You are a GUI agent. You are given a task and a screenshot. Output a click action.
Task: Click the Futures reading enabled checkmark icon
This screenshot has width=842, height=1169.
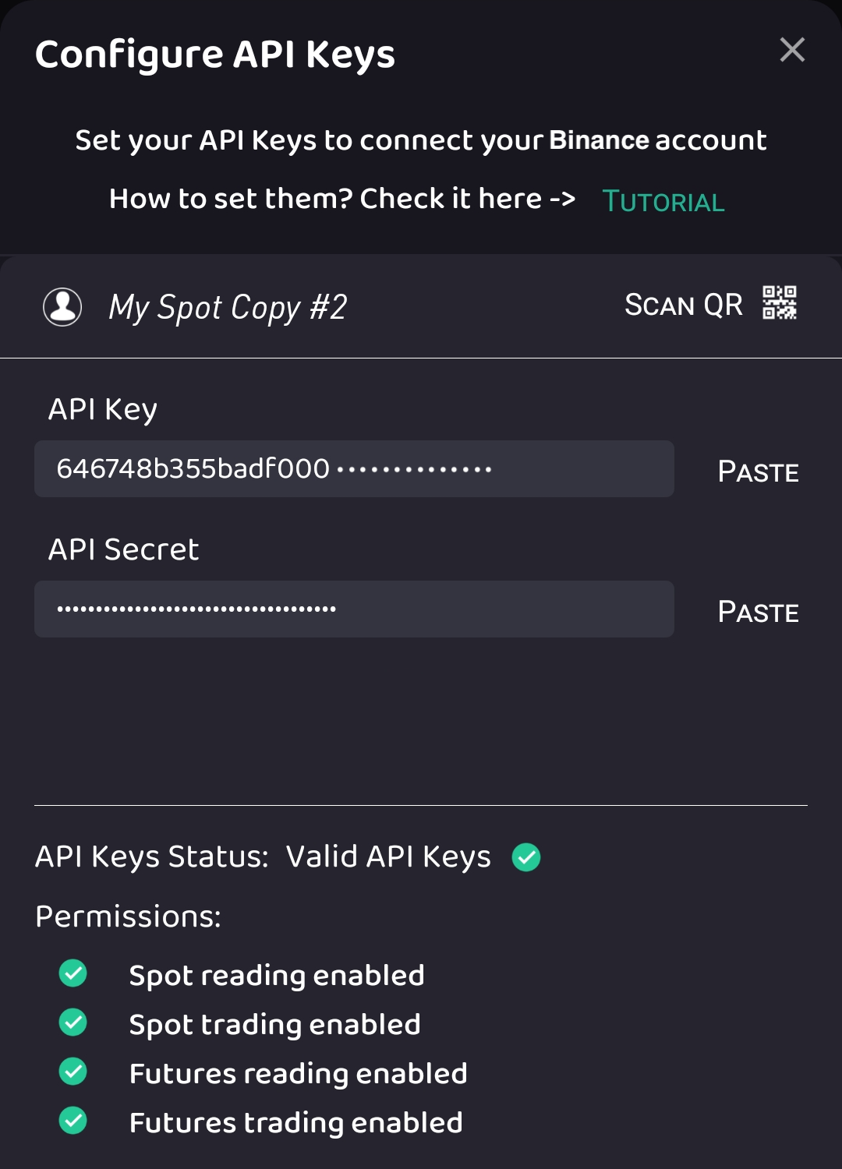coord(73,1072)
